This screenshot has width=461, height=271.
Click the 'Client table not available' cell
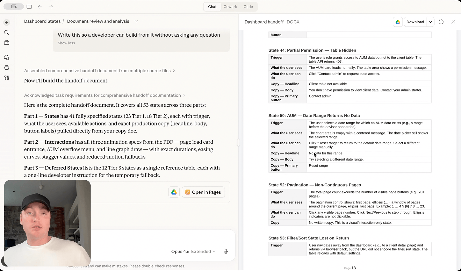(369, 84)
